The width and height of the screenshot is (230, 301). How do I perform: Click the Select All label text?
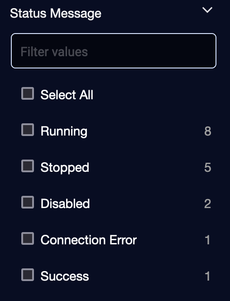pyautogui.click(x=67, y=95)
